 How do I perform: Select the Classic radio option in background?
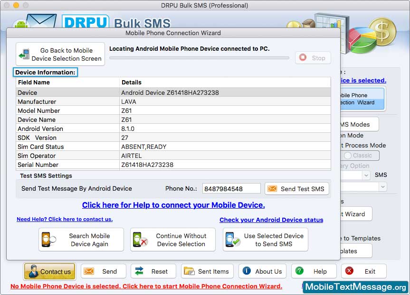pos(348,156)
